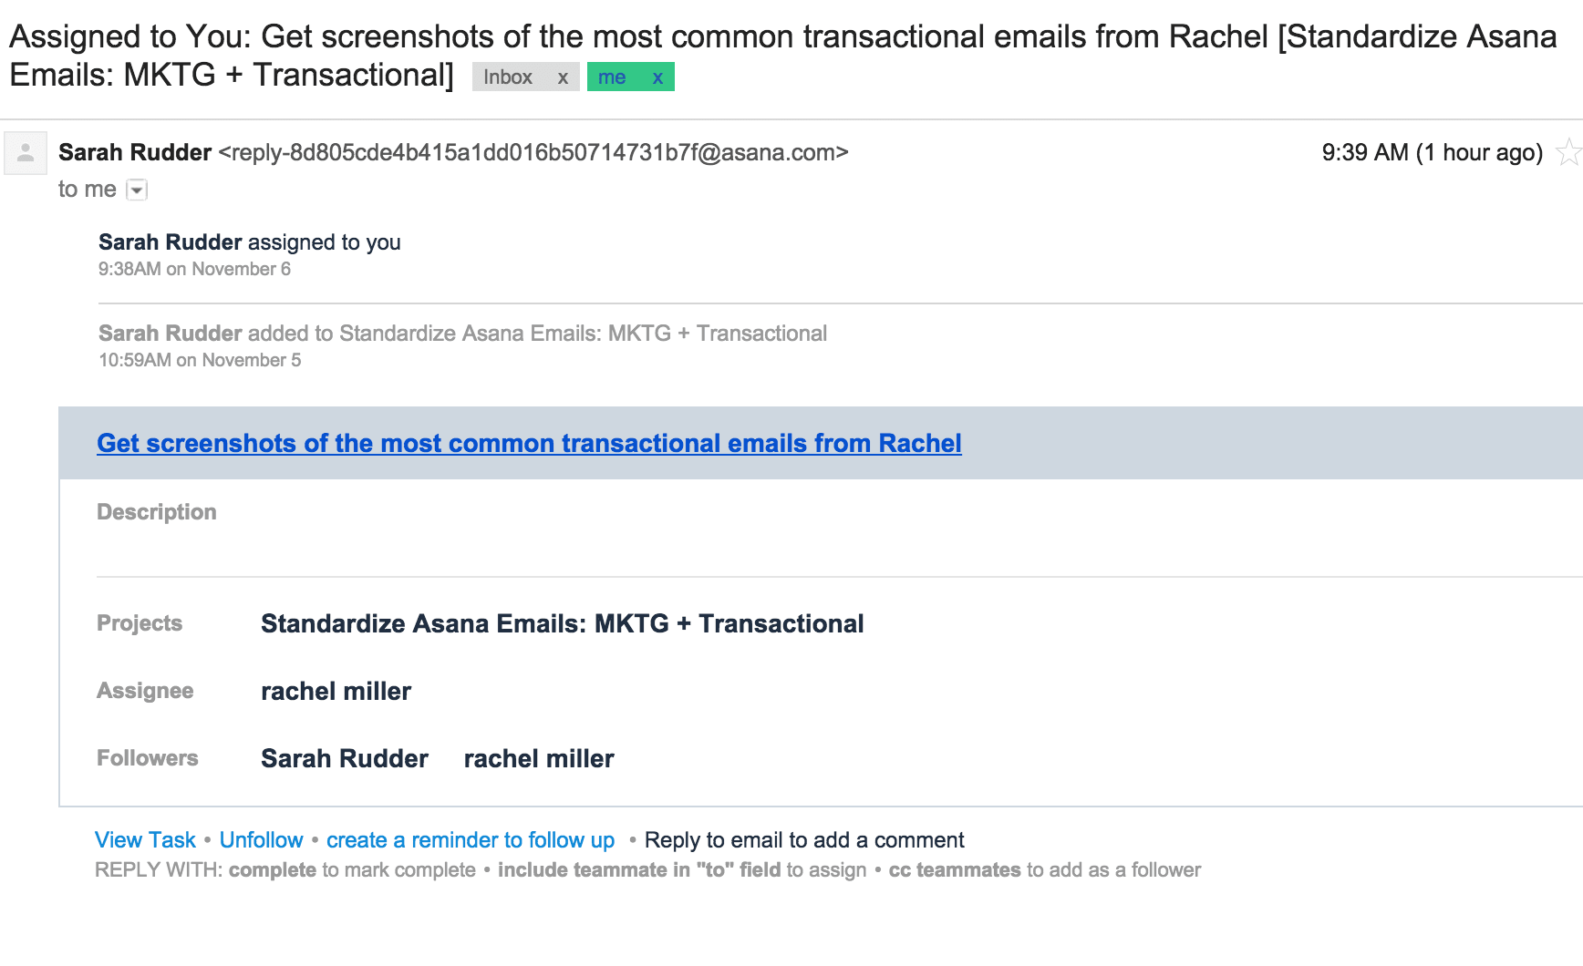
Task: Click Unfollow to stop following the task
Action: (x=261, y=839)
